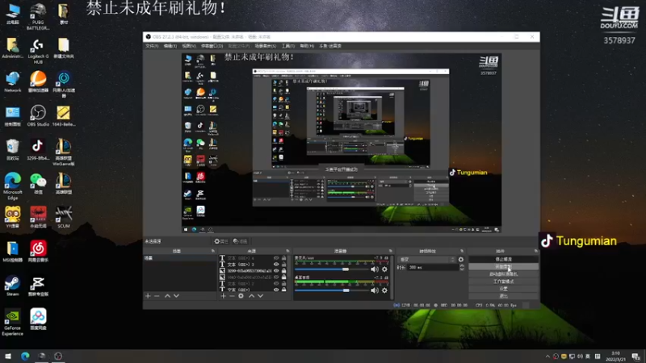Screen dimensions: 646x363
Task: Remove selected scene with minus icon
Action: tap(157, 296)
